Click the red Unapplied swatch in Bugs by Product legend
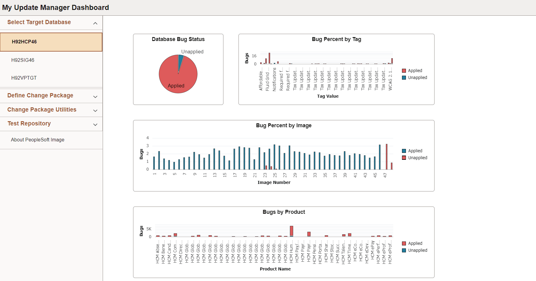The image size is (536, 281). [x=404, y=250]
